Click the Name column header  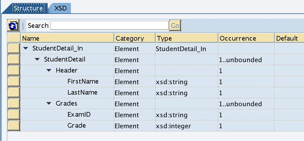(x=67, y=38)
